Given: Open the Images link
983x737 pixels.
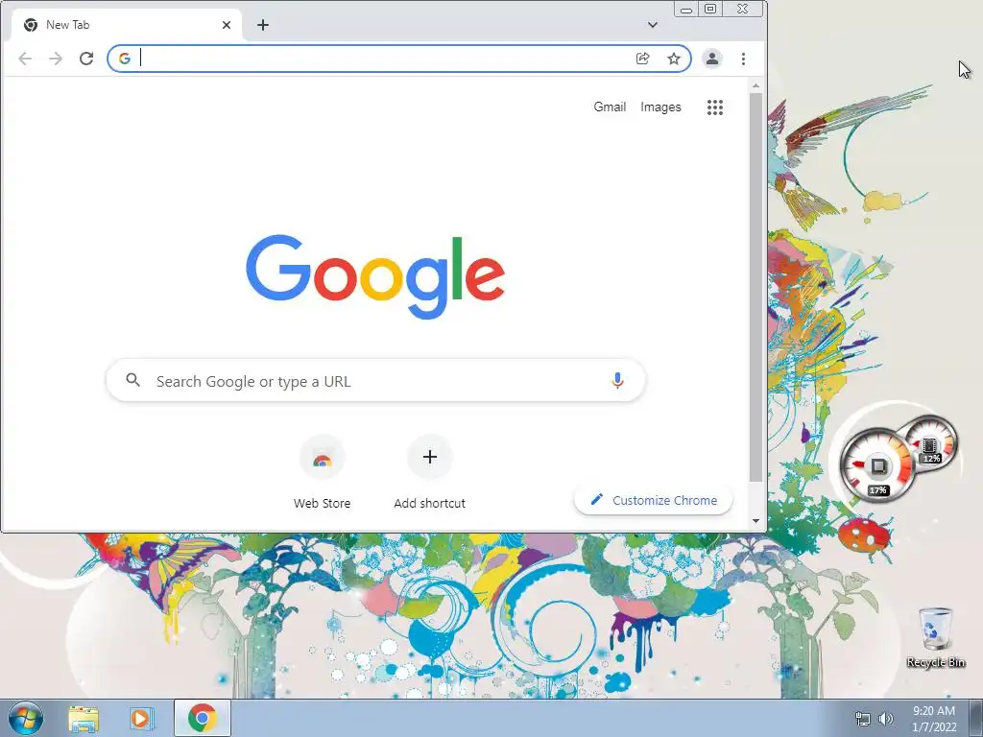Looking at the screenshot, I should [x=660, y=107].
